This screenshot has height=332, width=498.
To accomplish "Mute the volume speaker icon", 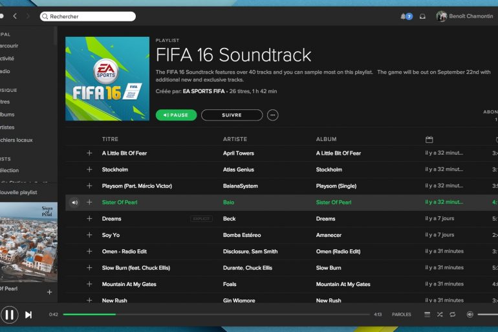I will click(470, 315).
